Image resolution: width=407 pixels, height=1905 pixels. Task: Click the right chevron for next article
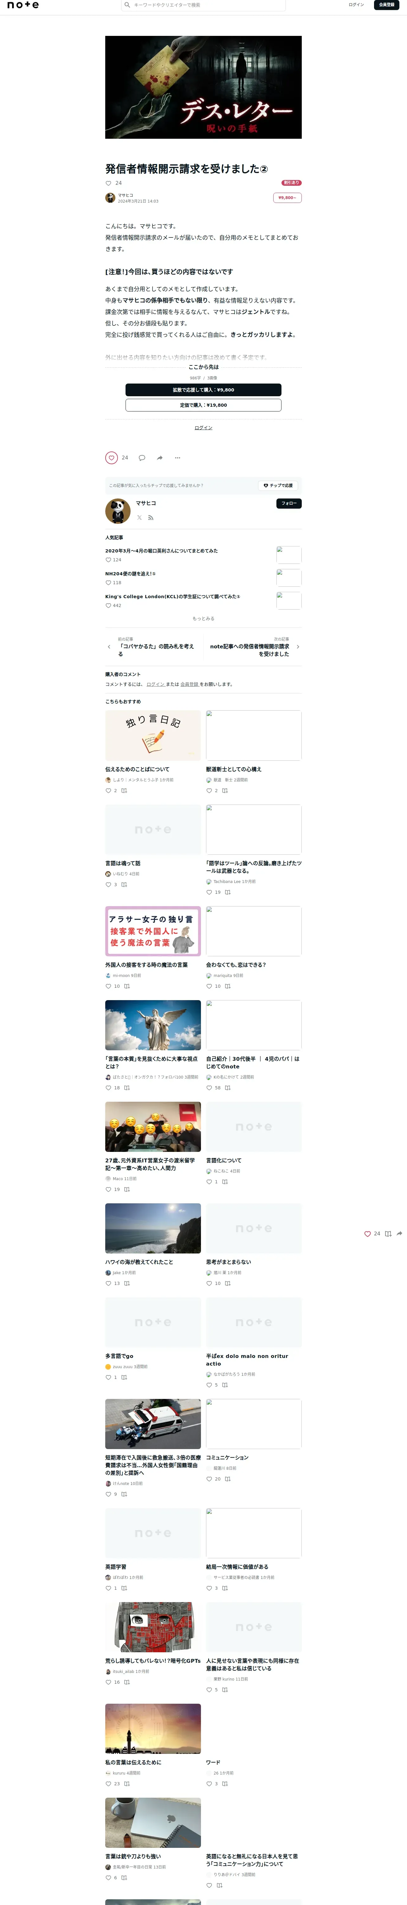(298, 647)
